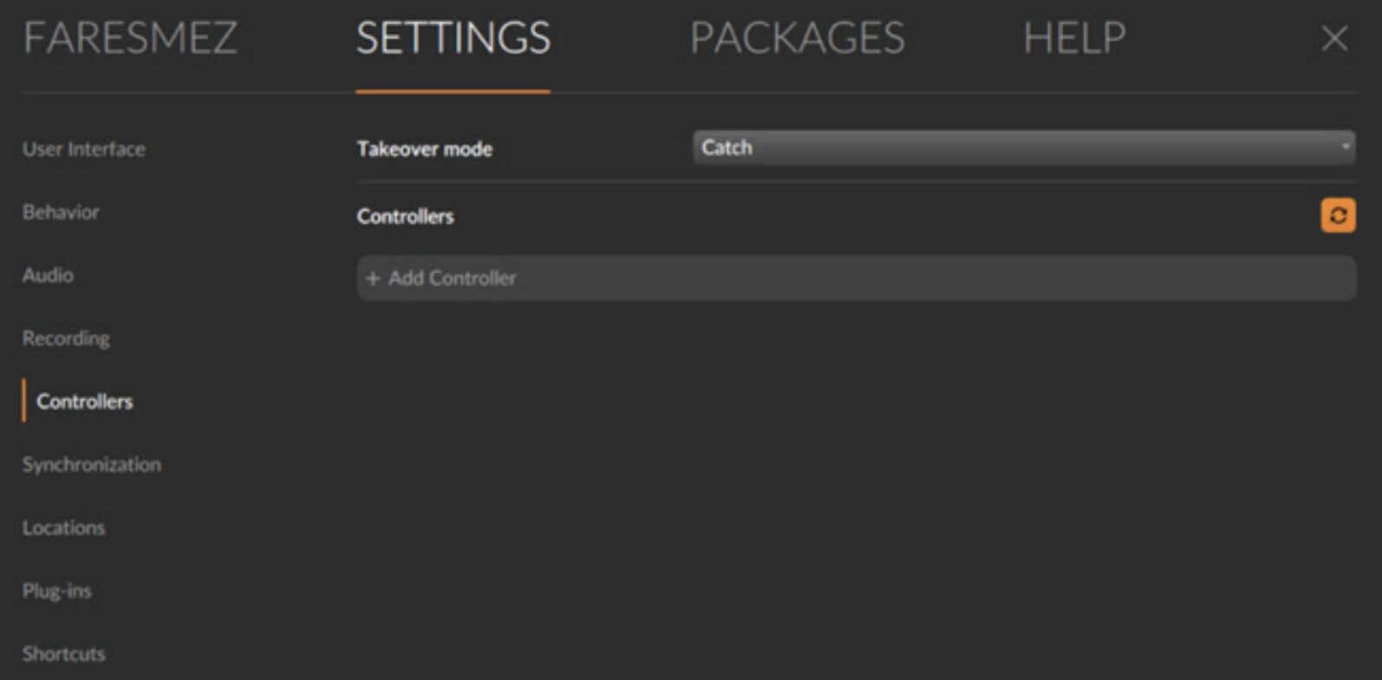This screenshot has height=680, width=1382.
Task: Select the SETTINGS tab
Action: 453,38
